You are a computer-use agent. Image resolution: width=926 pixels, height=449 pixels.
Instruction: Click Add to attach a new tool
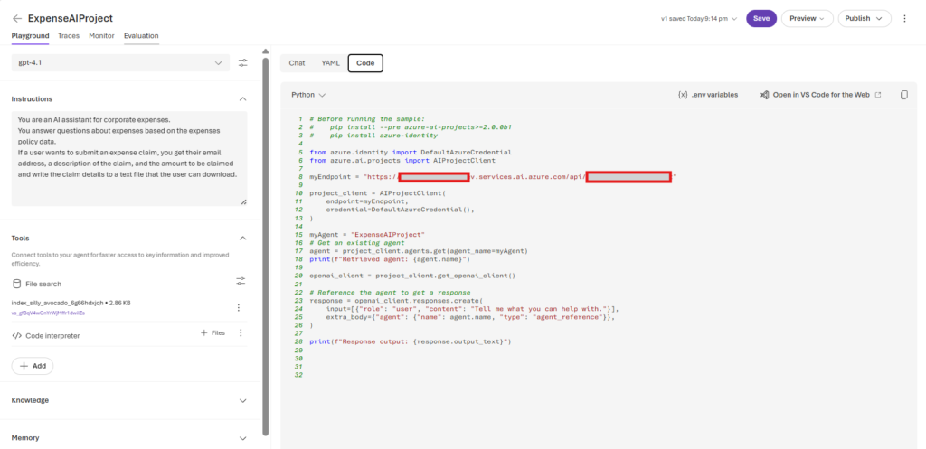tap(33, 366)
